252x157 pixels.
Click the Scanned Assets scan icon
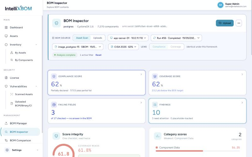click(x=12, y=94)
